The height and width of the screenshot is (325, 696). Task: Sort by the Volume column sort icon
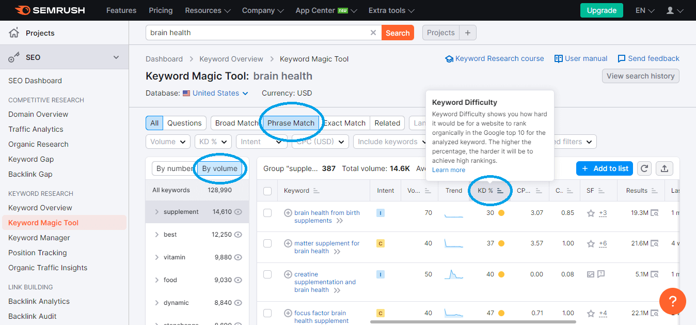tap(428, 191)
